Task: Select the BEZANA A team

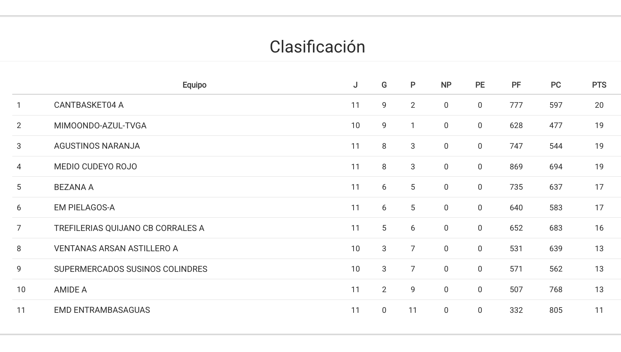Action: click(x=74, y=187)
